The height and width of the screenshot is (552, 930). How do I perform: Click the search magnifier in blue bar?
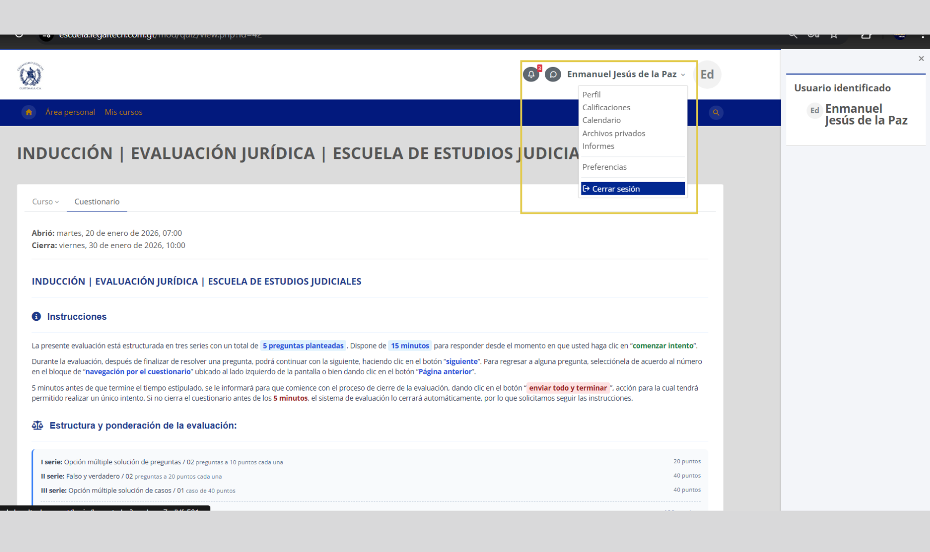pyautogui.click(x=716, y=112)
